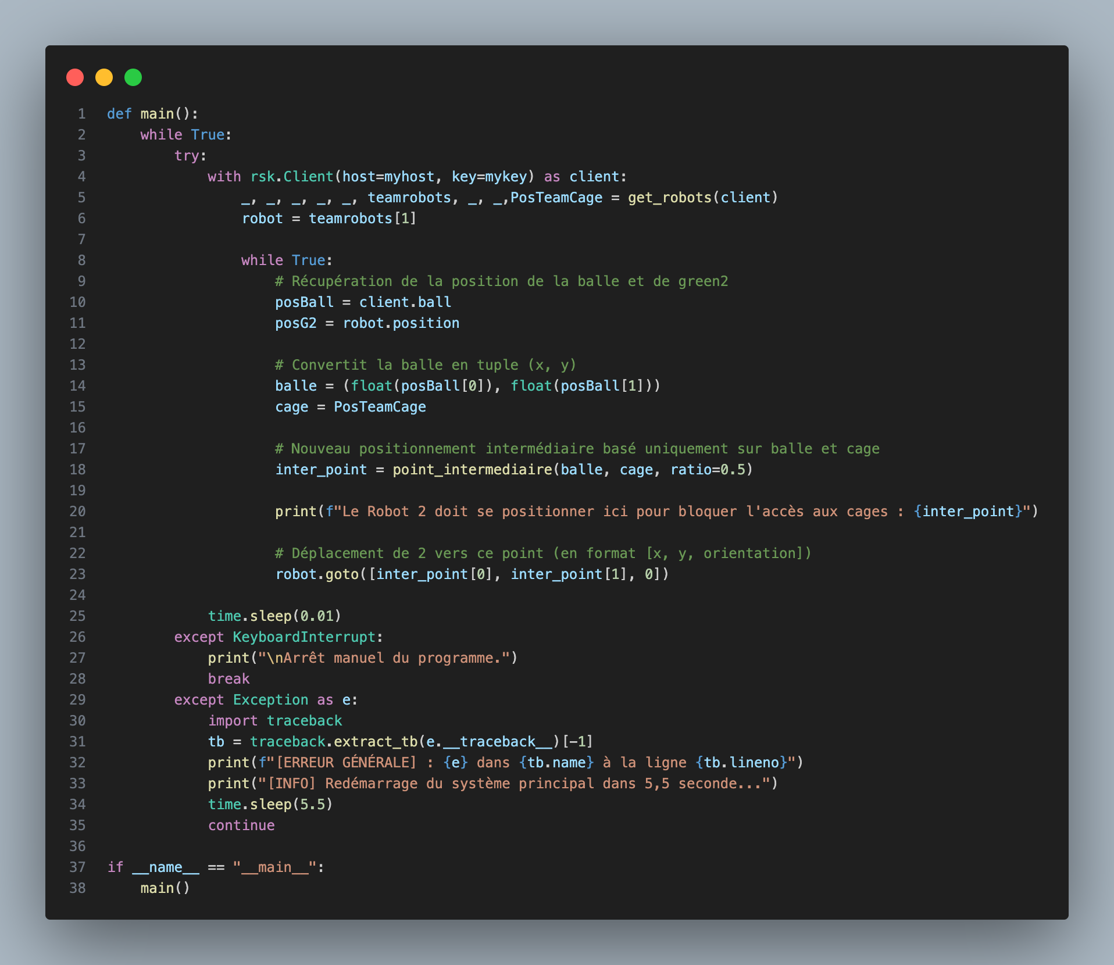Click line number 20 in the gutter
Image resolution: width=1114 pixels, height=965 pixels.
[78, 512]
